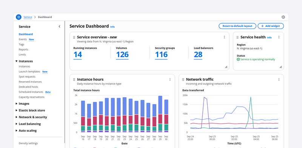Expand the Auto scaling section

click(x=16, y=131)
